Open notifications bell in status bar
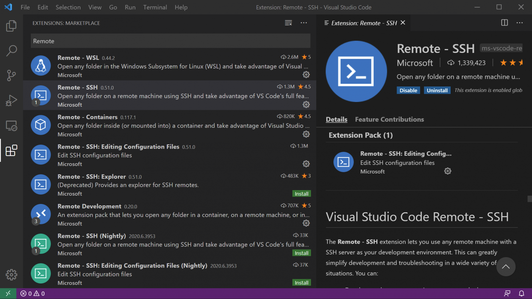 tap(522, 293)
